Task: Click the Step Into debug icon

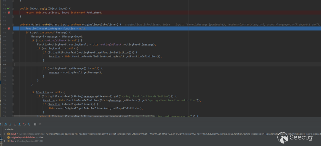Action: [x=10, y=124]
